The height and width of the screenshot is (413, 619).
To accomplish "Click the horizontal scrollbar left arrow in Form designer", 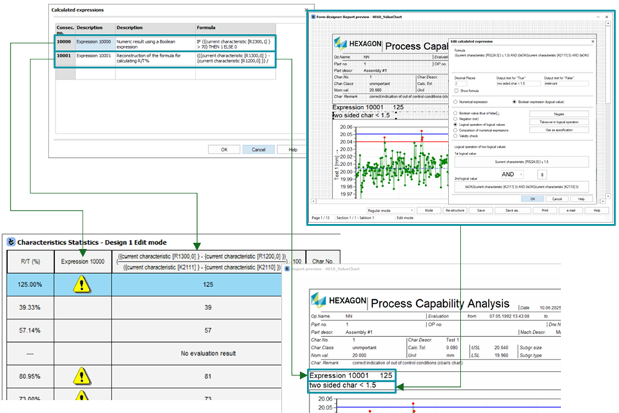I will tap(313, 201).
